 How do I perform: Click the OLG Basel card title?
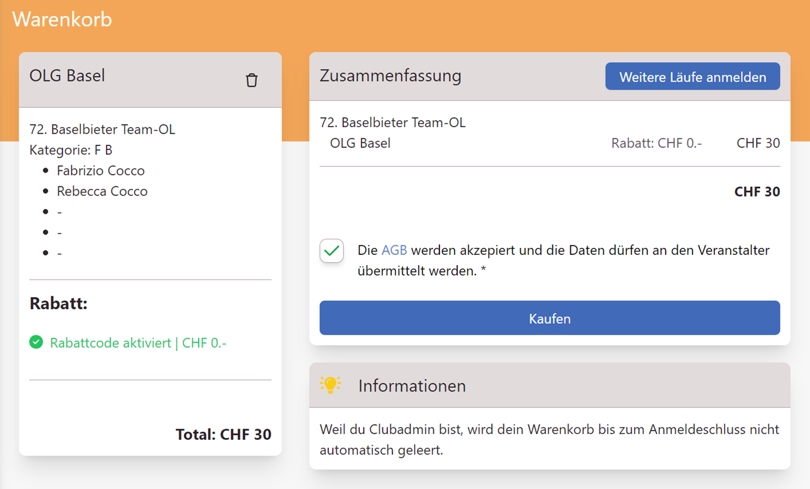(x=67, y=75)
